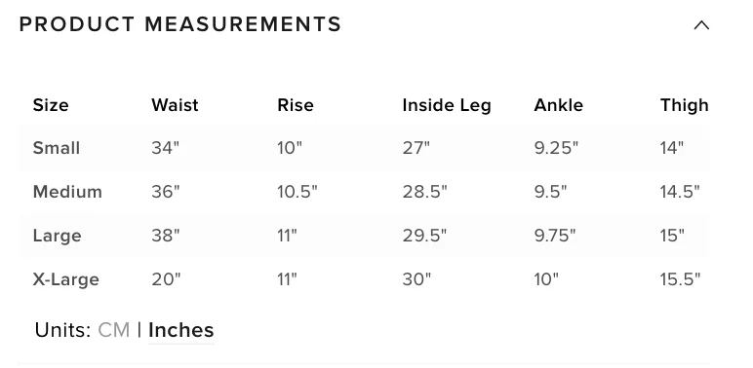This screenshot has height=368, width=753.
Task: Click the Product Measurements heading
Action: (x=180, y=25)
